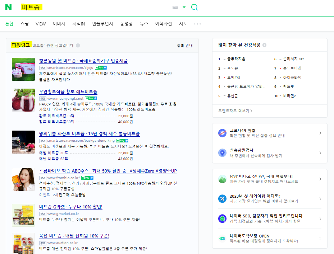Click the 신속항원검사 map pin icon
Screen dimensions: 334x254
pos(222,153)
